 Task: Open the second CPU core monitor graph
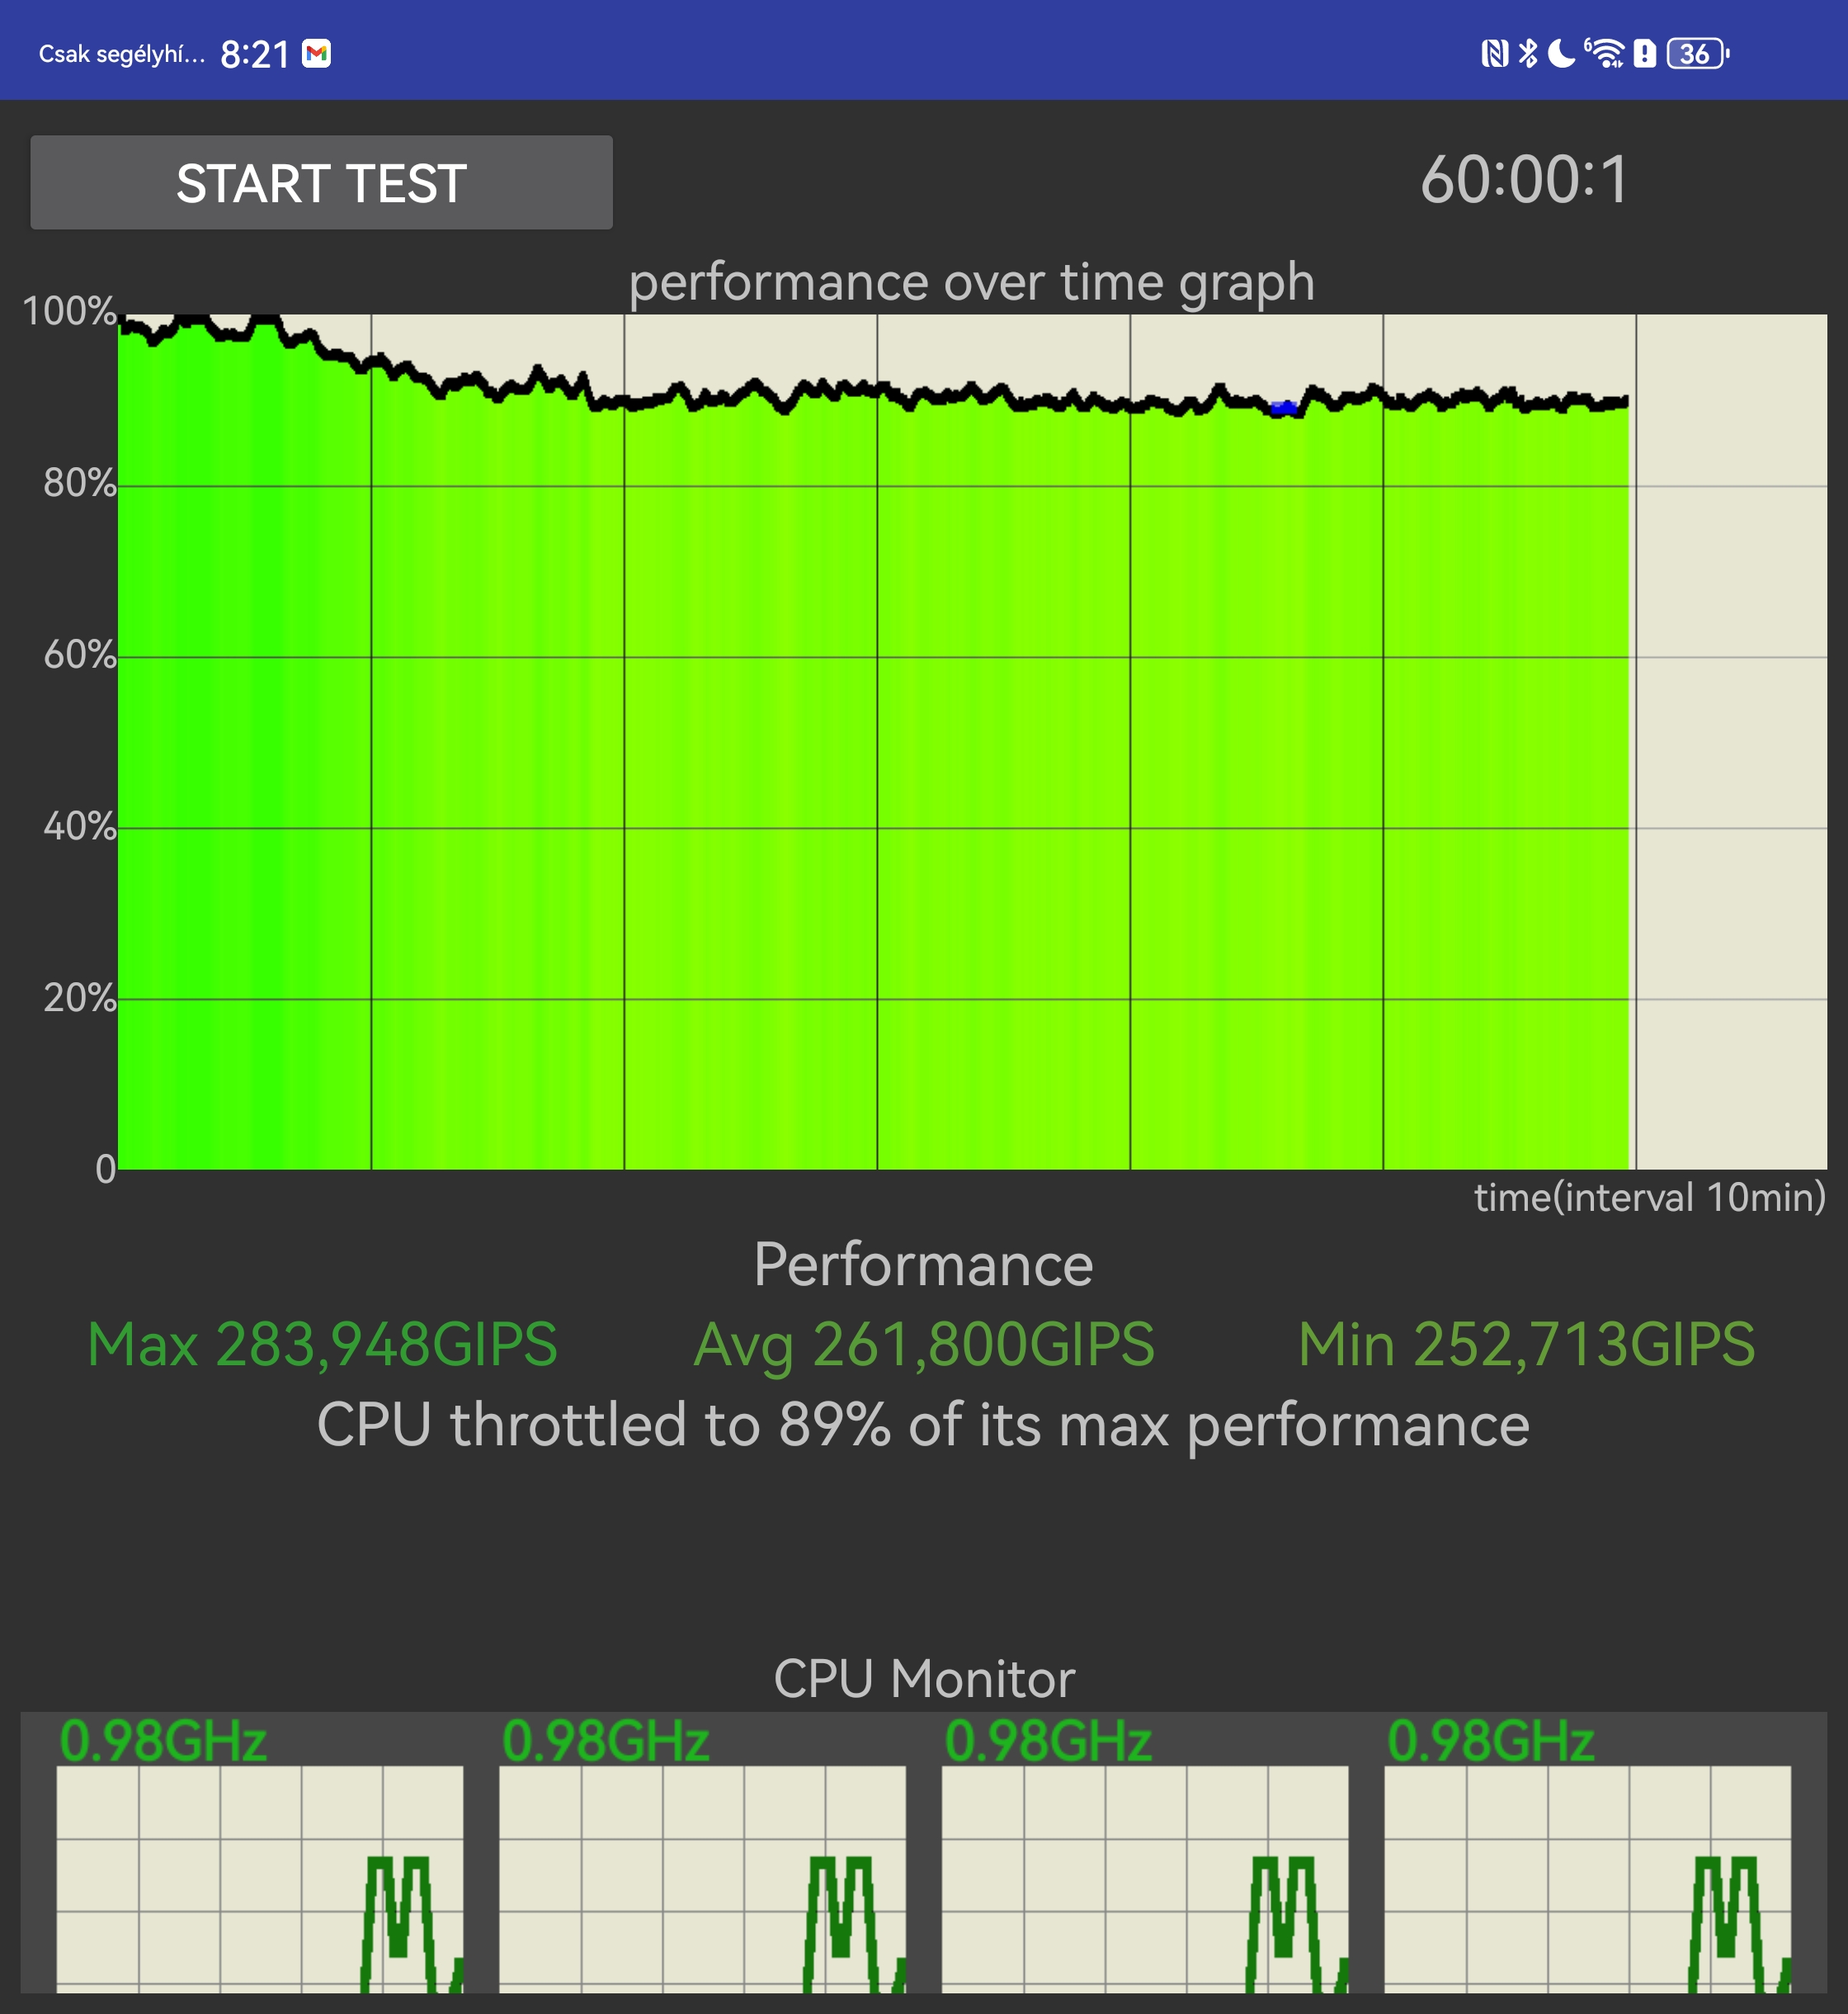click(x=702, y=1878)
